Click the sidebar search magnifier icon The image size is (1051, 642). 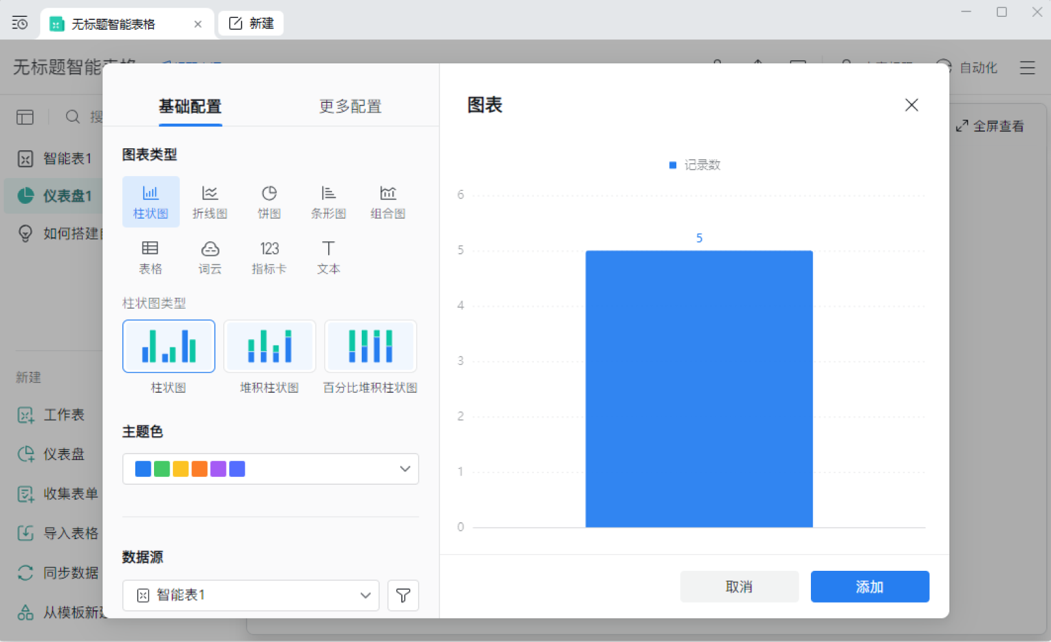pos(72,116)
